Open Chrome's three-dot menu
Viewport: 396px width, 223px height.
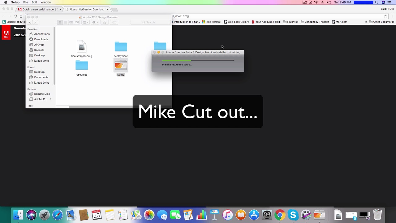coord(392,16)
